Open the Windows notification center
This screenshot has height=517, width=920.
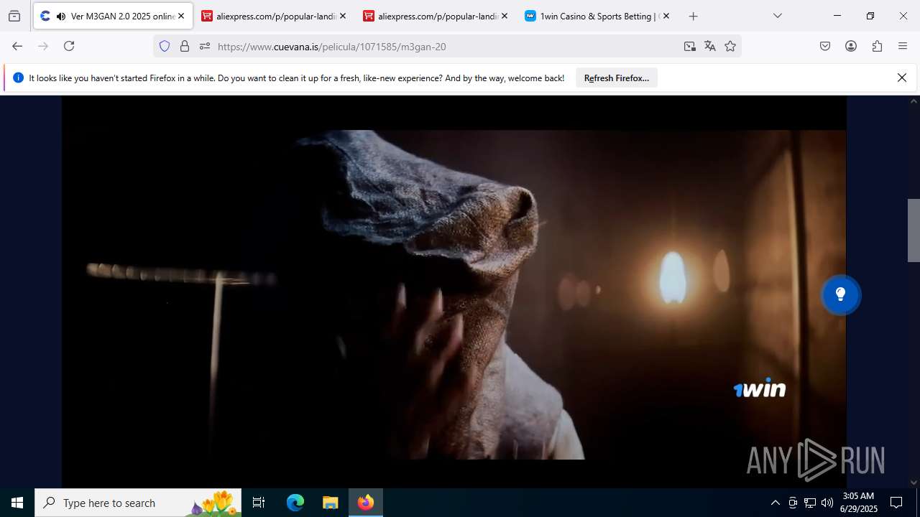pos(896,503)
